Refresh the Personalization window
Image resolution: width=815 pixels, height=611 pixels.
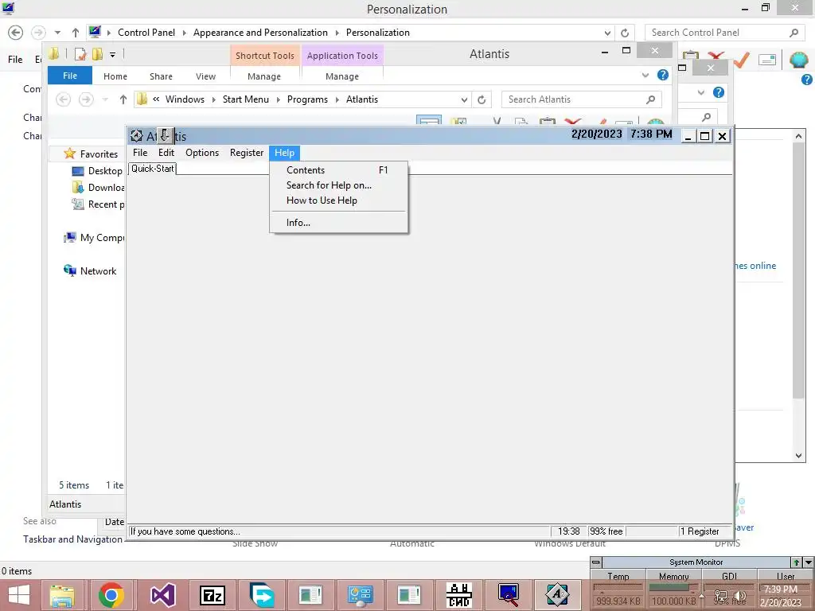click(x=625, y=33)
